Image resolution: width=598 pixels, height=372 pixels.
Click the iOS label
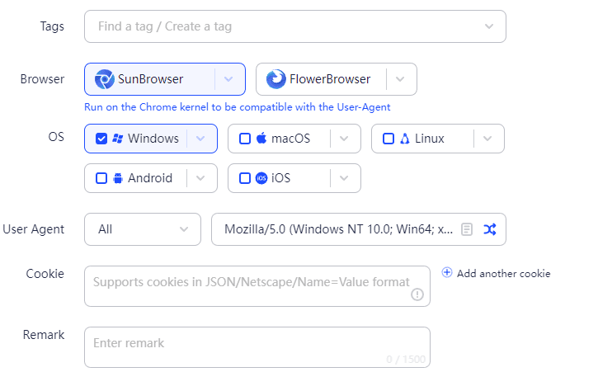coord(280,178)
